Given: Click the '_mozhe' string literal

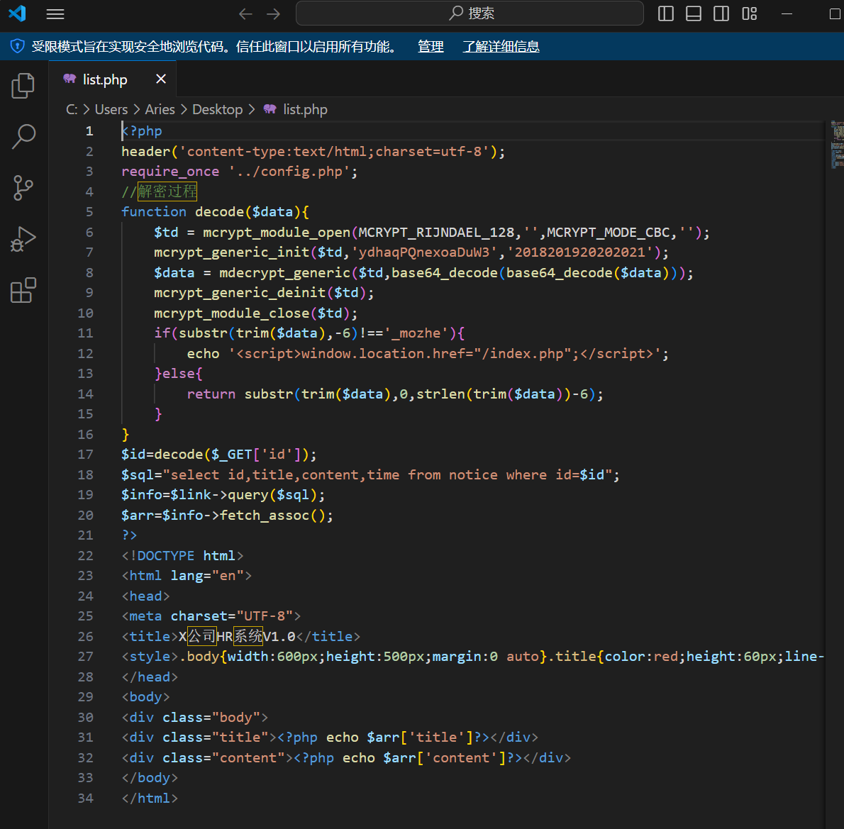Looking at the screenshot, I should (x=416, y=333).
